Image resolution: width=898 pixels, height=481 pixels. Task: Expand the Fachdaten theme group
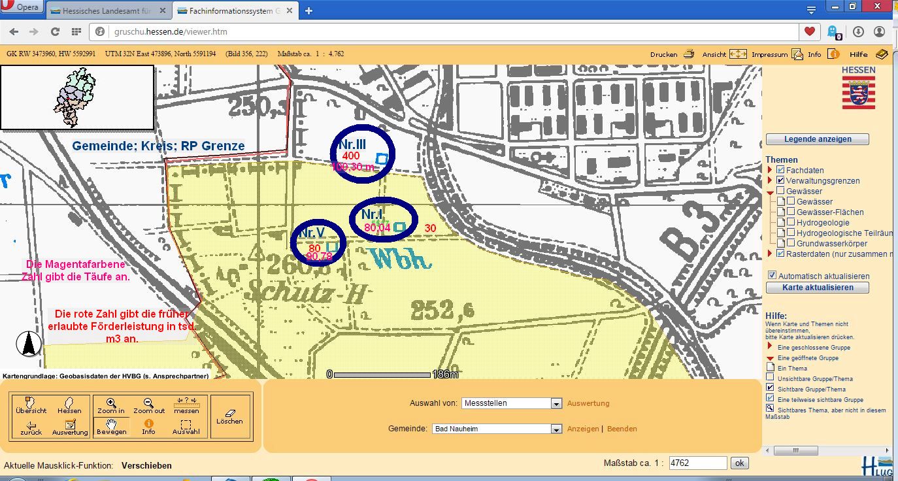coord(771,170)
